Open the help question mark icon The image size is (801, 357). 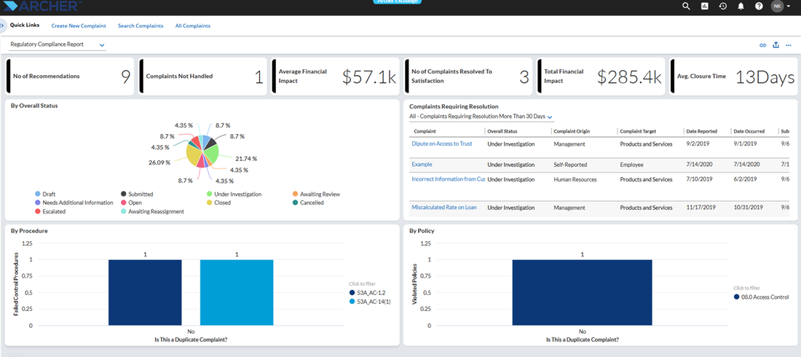[759, 6]
